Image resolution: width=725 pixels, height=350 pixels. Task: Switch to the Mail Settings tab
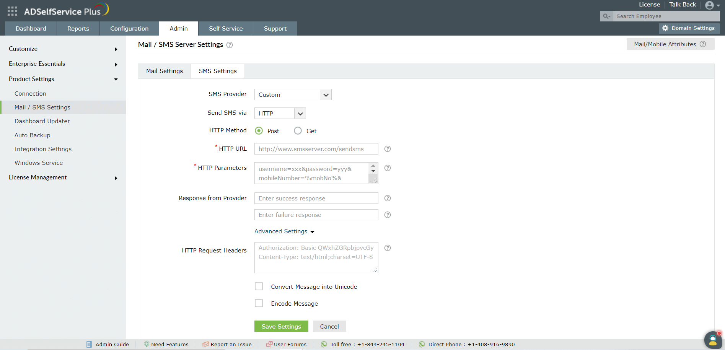165,71
